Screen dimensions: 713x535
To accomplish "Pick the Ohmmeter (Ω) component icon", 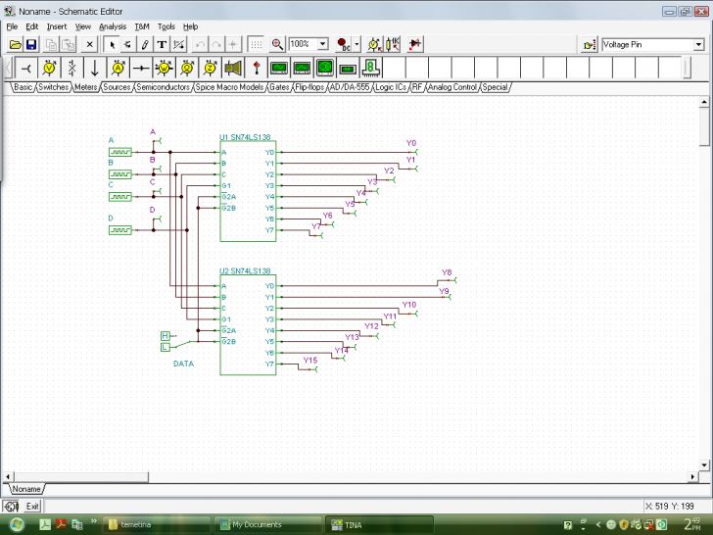I will (187, 69).
